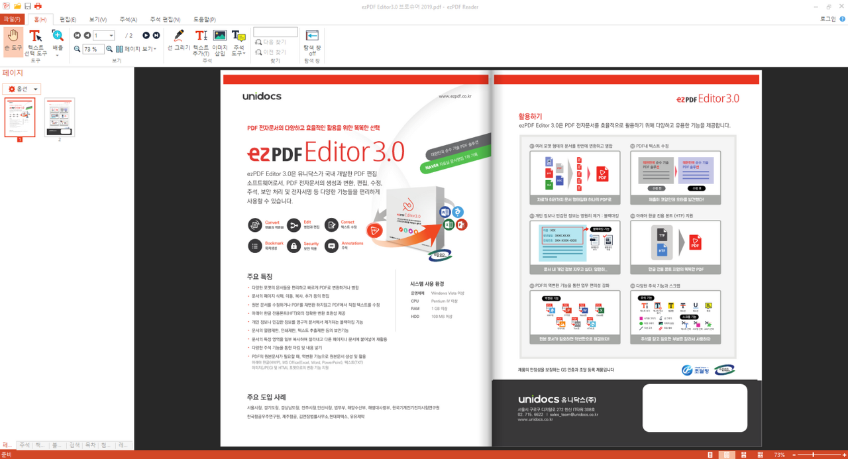
Task: Click the 'www.ezpdf.co.kr' text in document
Action: click(455, 97)
